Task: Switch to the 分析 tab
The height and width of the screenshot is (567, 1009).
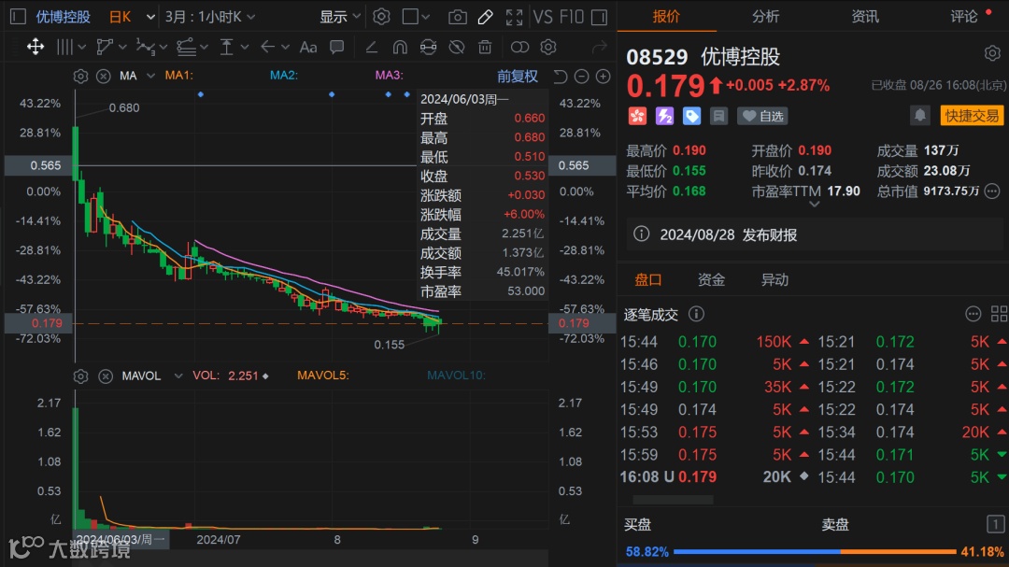Action: tap(765, 16)
